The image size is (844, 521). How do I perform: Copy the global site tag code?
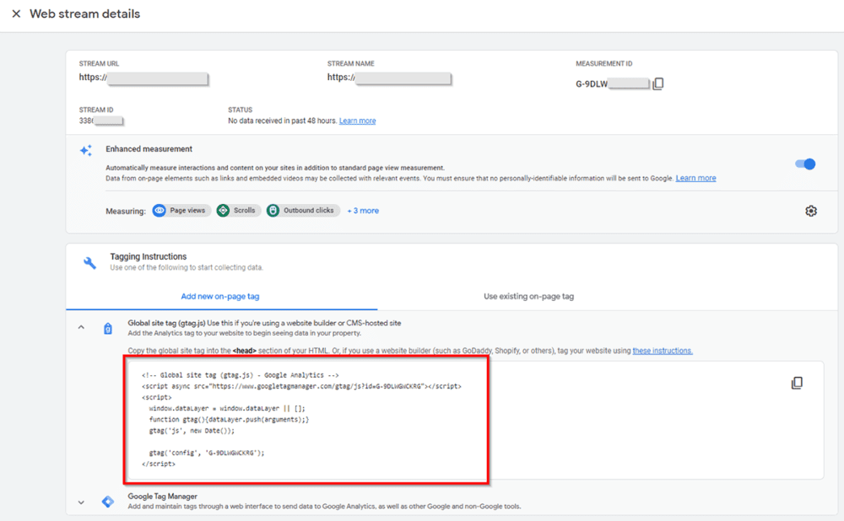tap(796, 383)
